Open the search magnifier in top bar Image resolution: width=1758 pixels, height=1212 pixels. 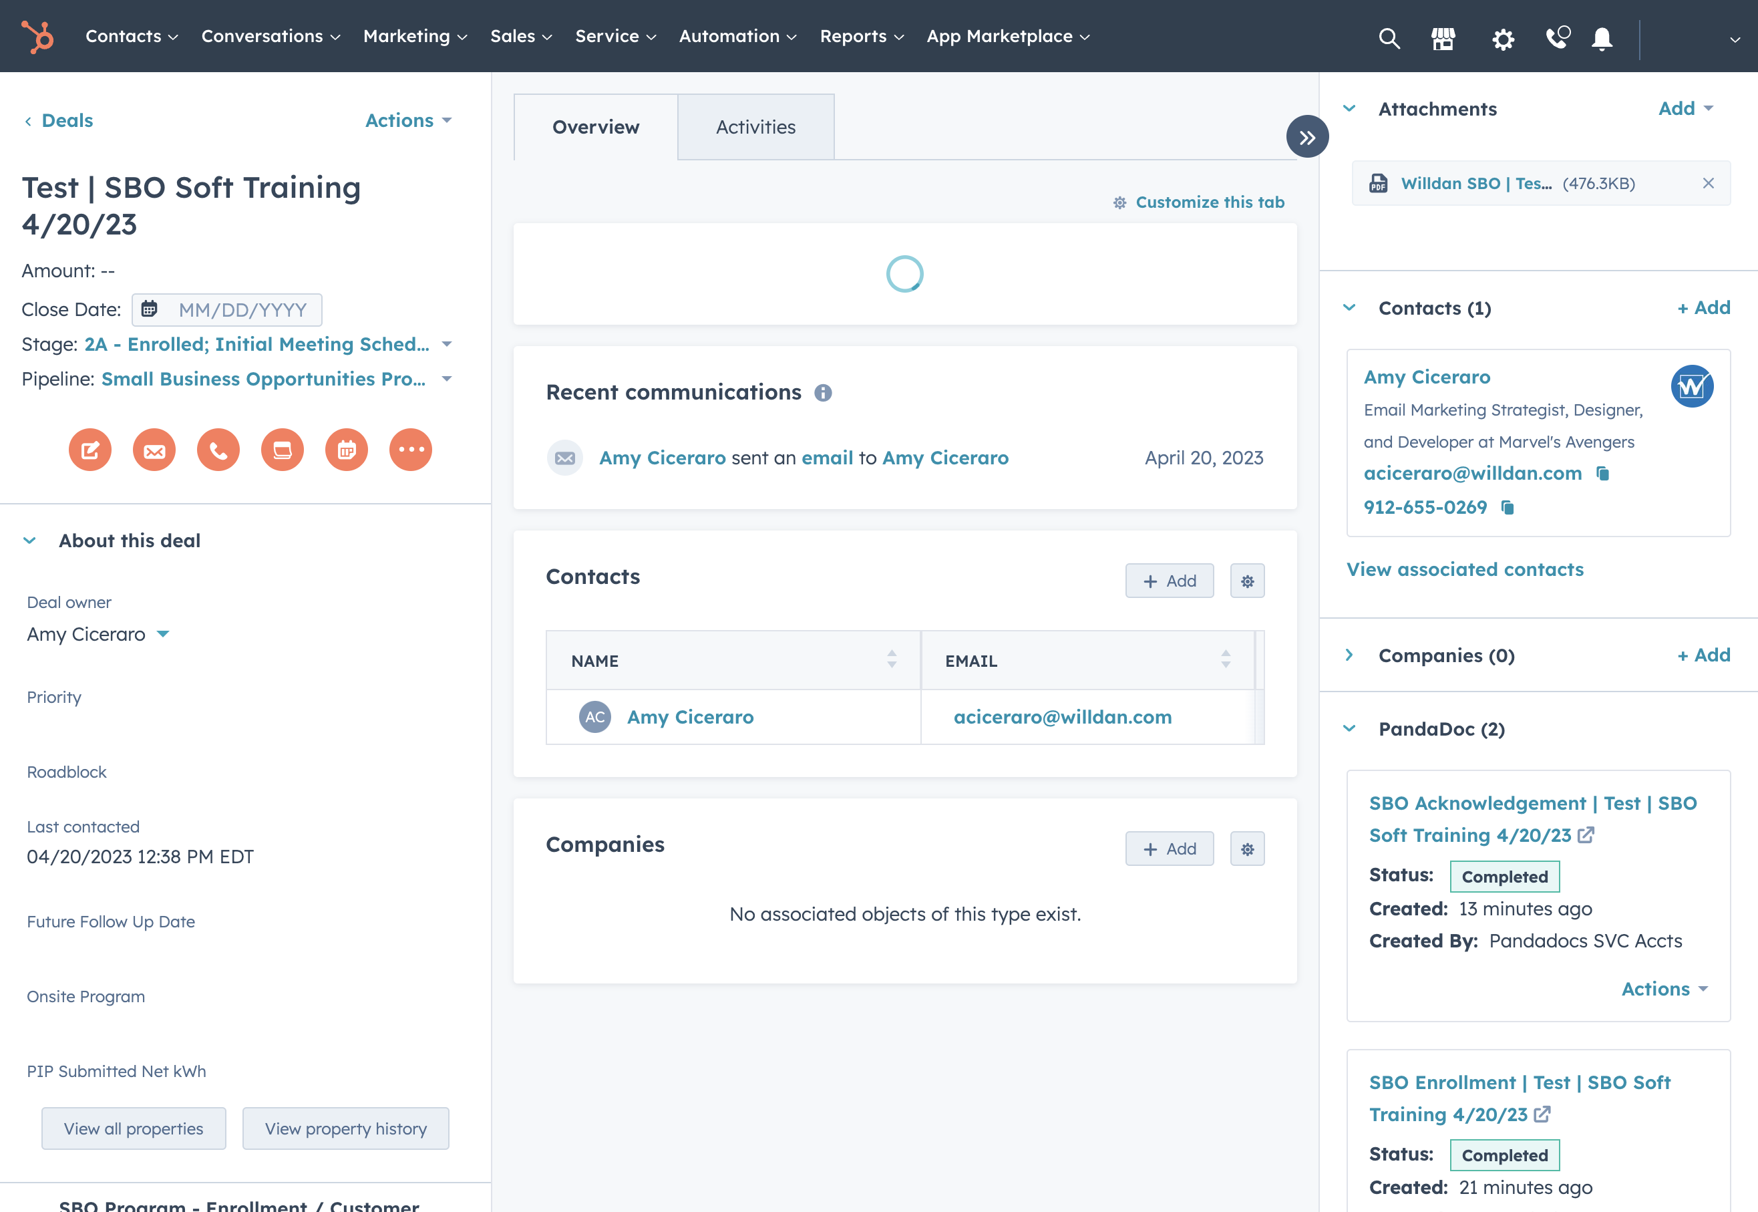click(x=1389, y=38)
